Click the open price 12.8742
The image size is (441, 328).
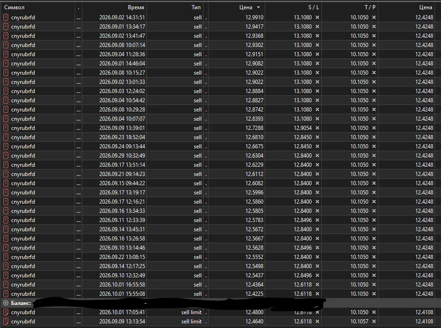[254, 110]
